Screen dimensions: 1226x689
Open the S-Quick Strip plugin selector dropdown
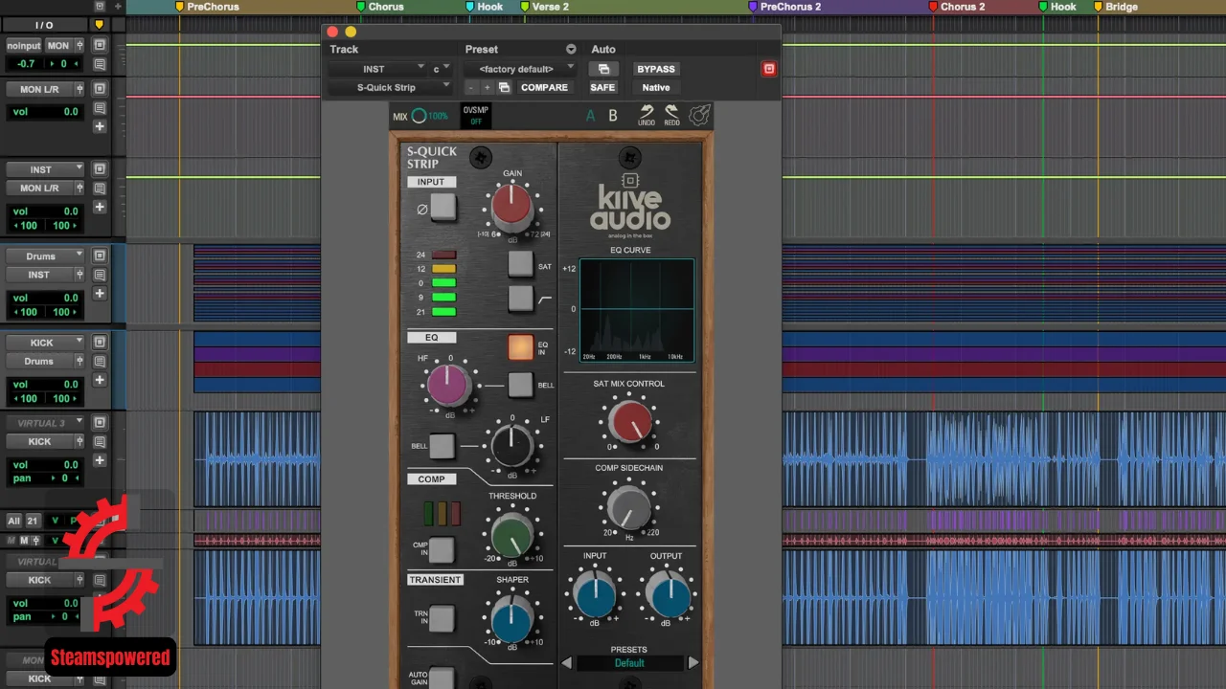pos(390,87)
